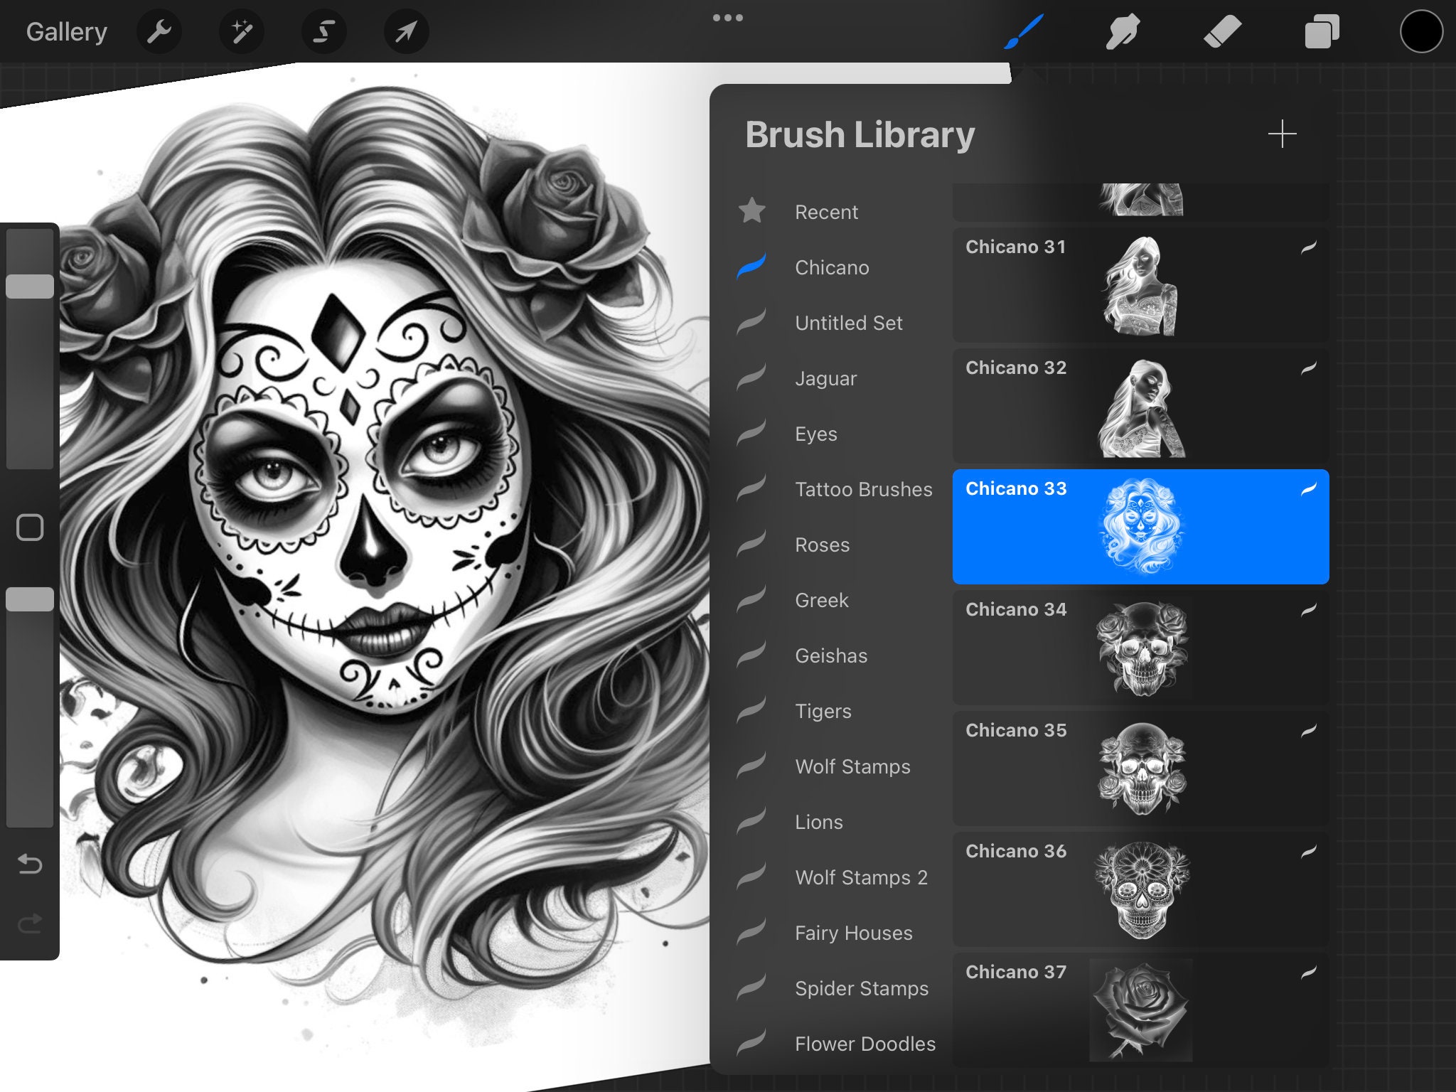Image resolution: width=1456 pixels, height=1092 pixels.
Task: Open the Actions wrench menu
Action: coord(159,32)
